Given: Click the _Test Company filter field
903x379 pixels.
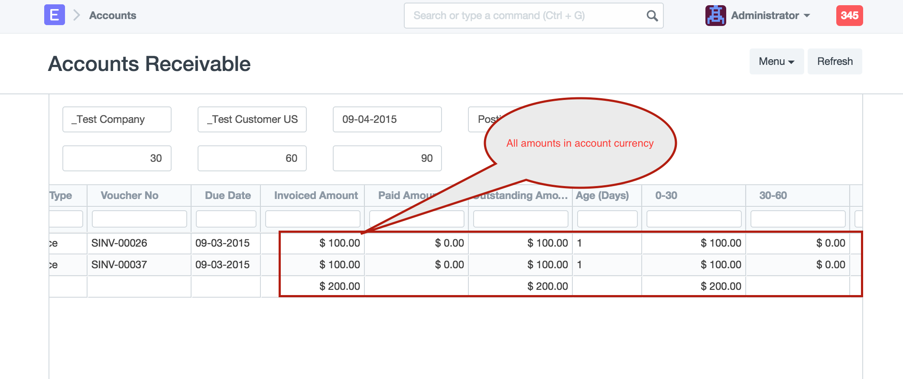Looking at the screenshot, I should (117, 119).
